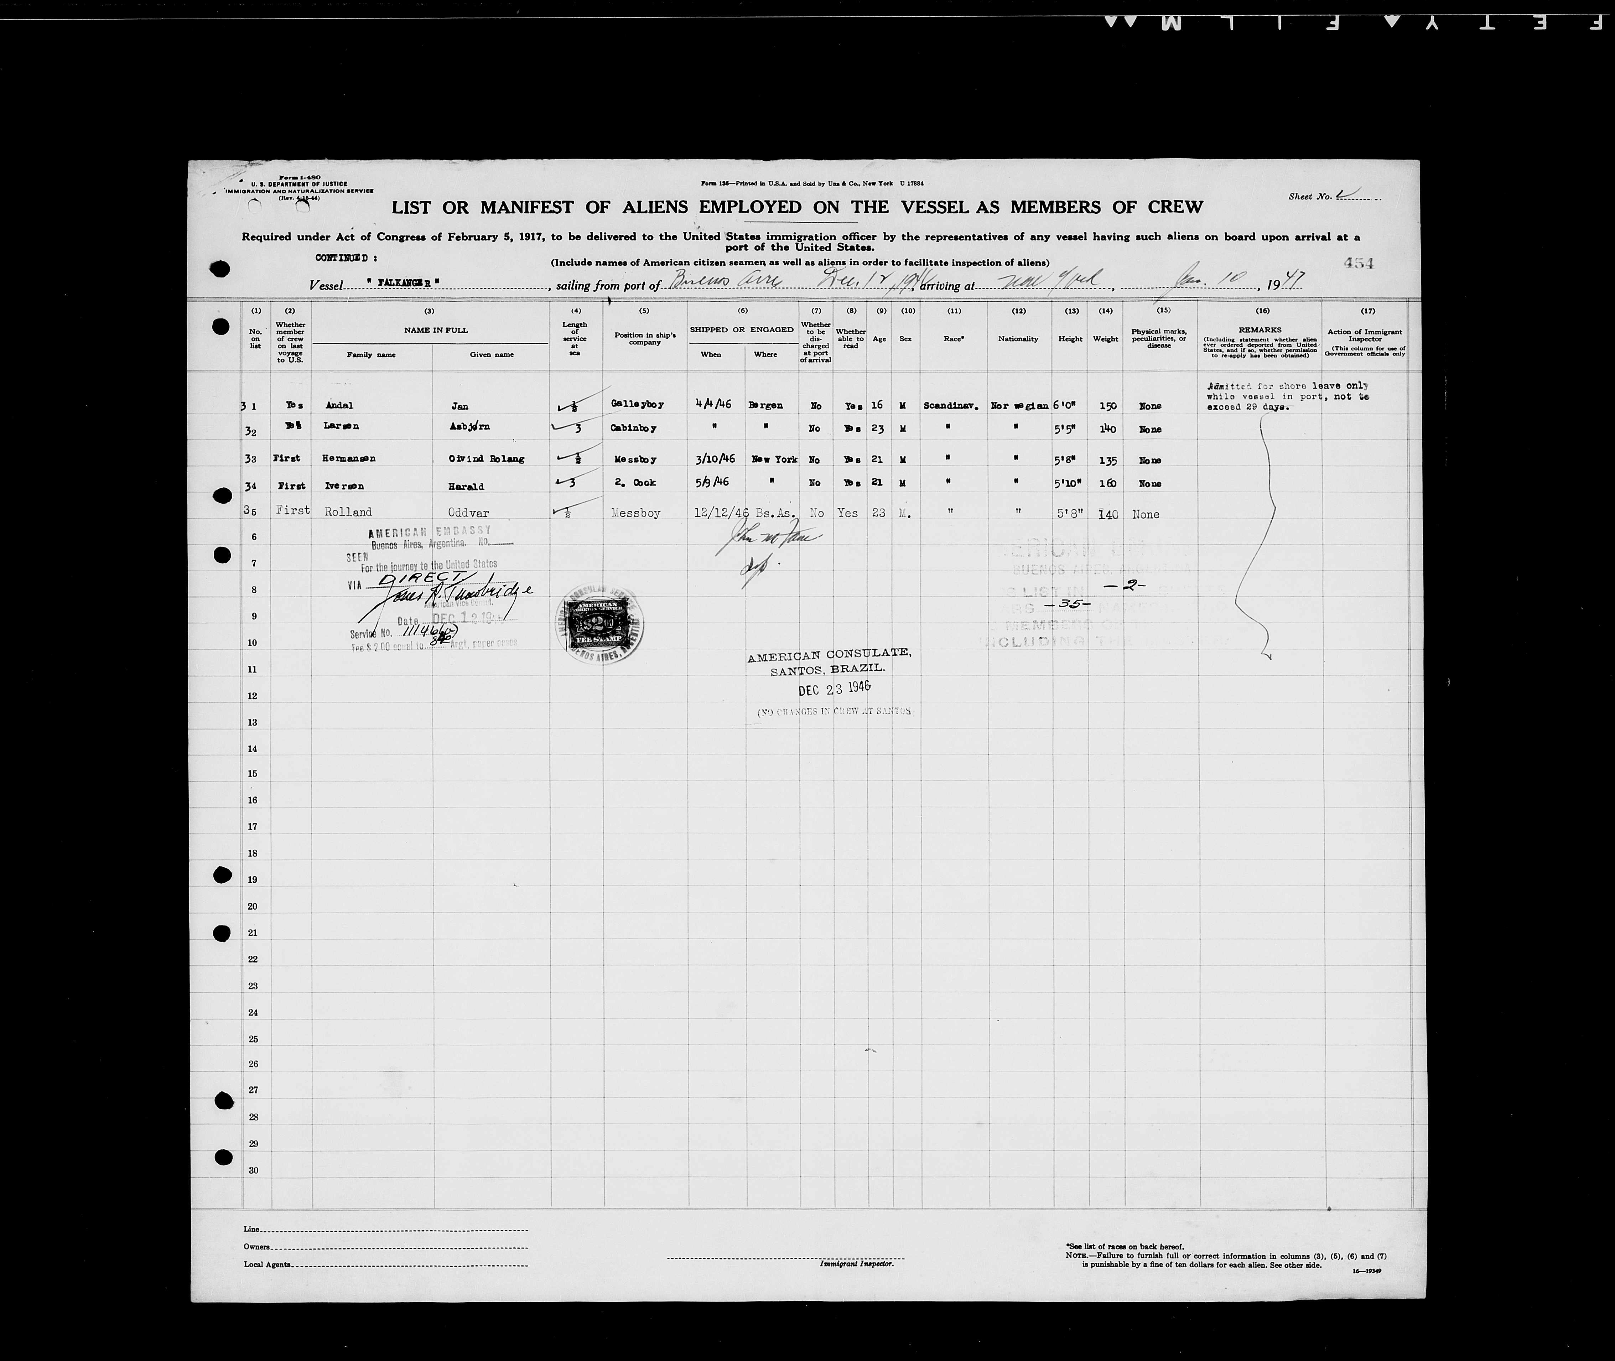Click 'Form I-480' in the corner
Image resolution: width=1615 pixels, height=1361 pixels.
300,177
